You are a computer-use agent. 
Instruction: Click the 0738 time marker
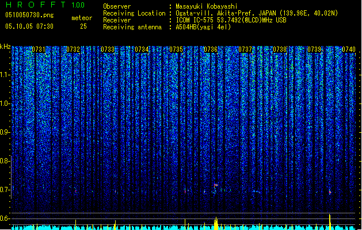tap(280, 49)
